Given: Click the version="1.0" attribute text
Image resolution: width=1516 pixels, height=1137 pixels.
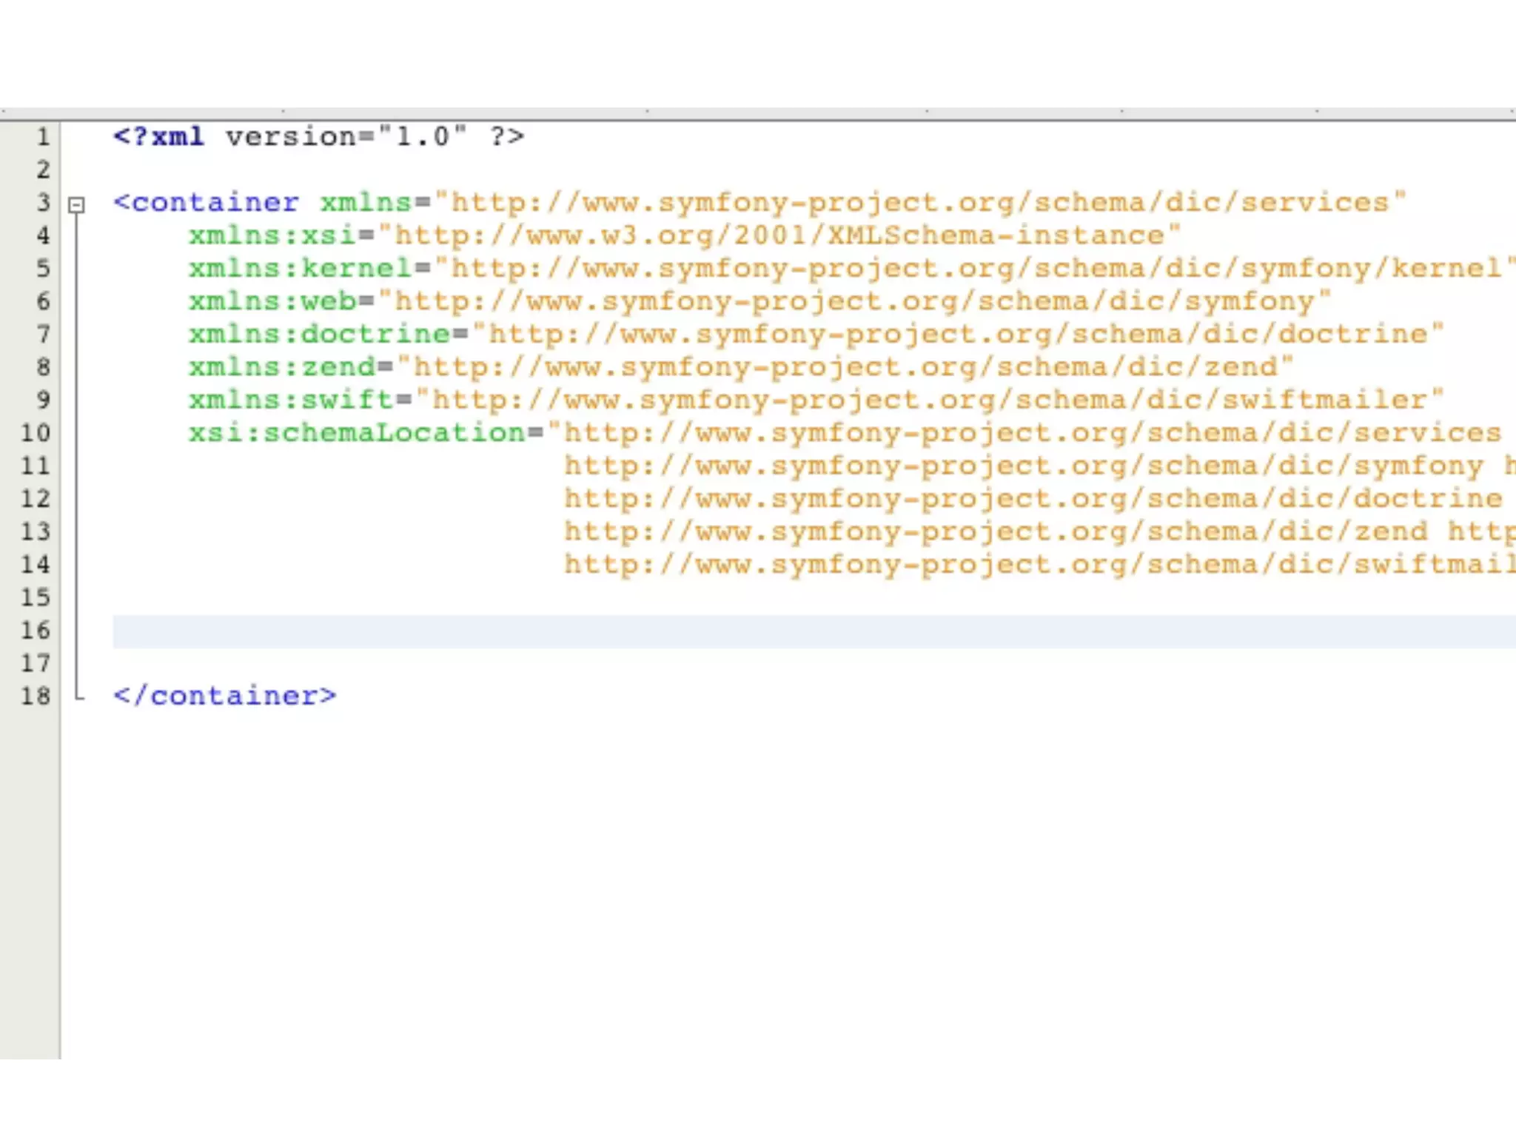Looking at the screenshot, I should point(346,137).
